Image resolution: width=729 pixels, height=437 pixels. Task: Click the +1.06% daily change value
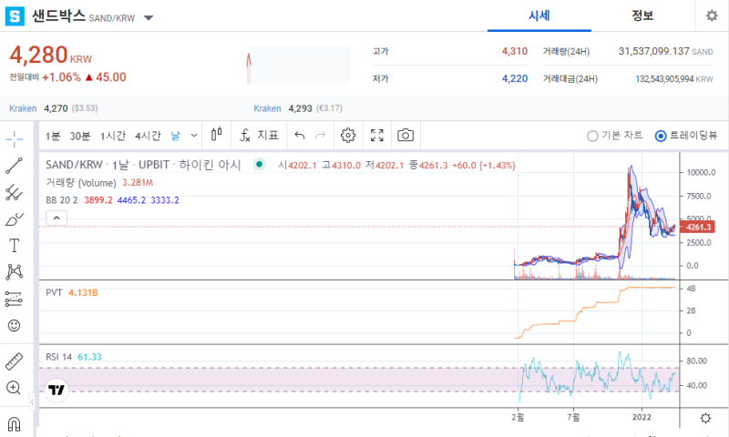click(x=61, y=77)
